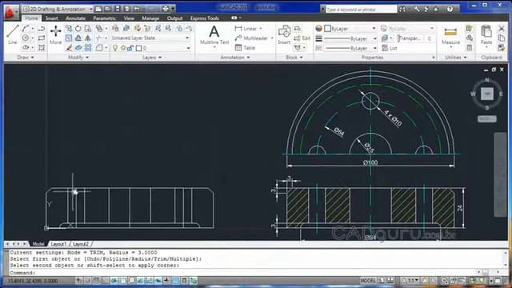Select the Circle tool in Draw panel
The width and height of the screenshot is (512, 288).
point(26,38)
